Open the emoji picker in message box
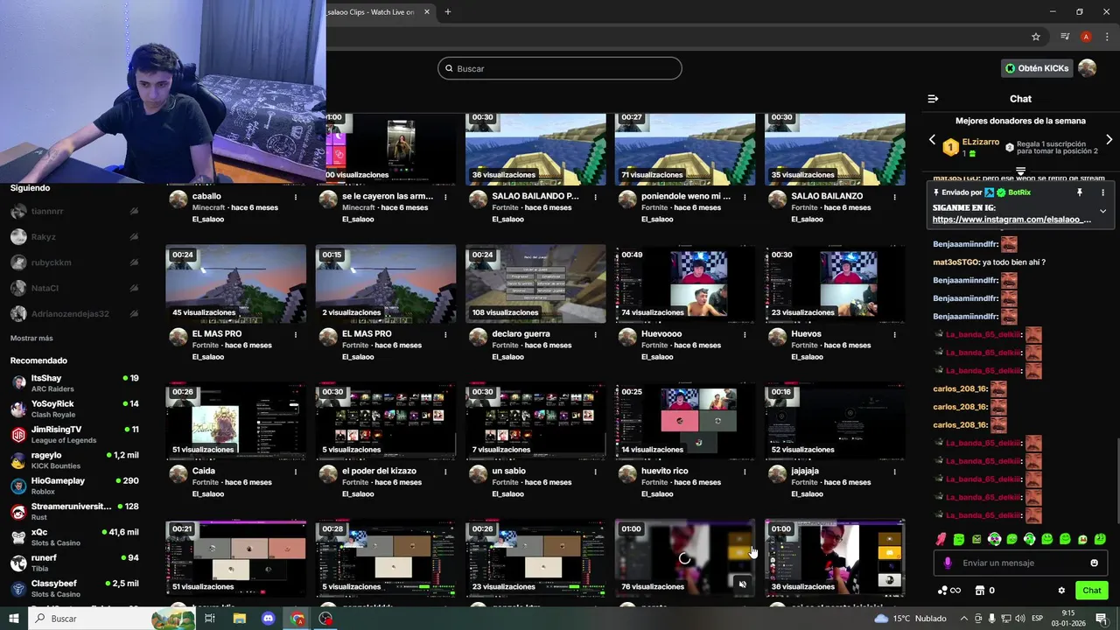The width and height of the screenshot is (1120, 630). pyautogui.click(x=1094, y=563)
